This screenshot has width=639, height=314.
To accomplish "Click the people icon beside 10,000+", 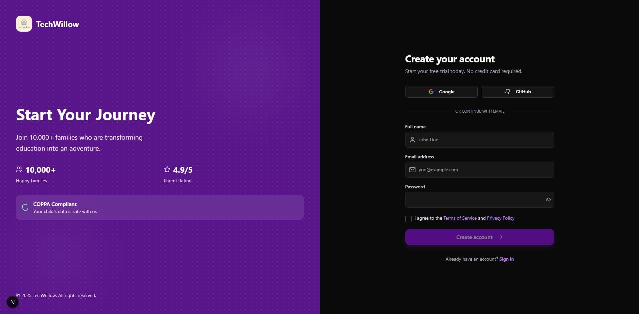I will coord(19,169).
